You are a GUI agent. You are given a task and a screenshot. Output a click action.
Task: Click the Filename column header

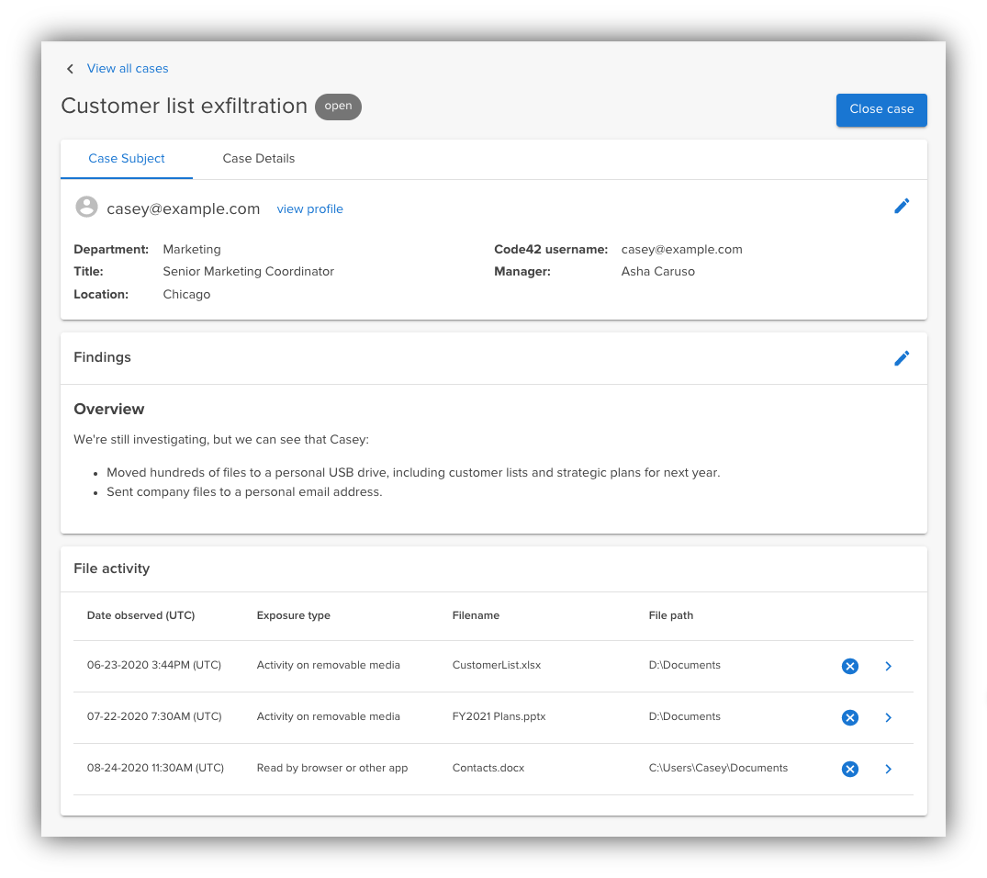476,615
